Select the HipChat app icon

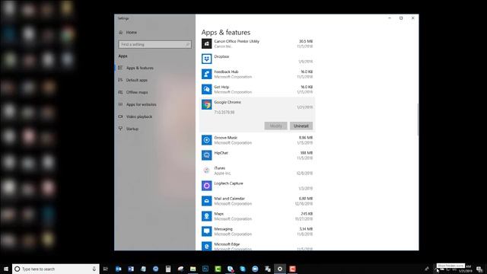click(206, 155)
